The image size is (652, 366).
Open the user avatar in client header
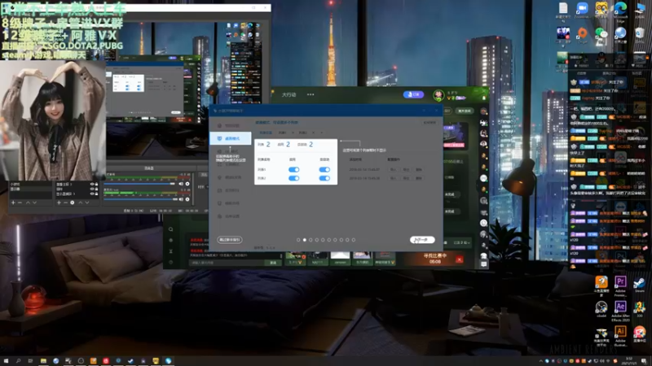(x=438, y=95)
